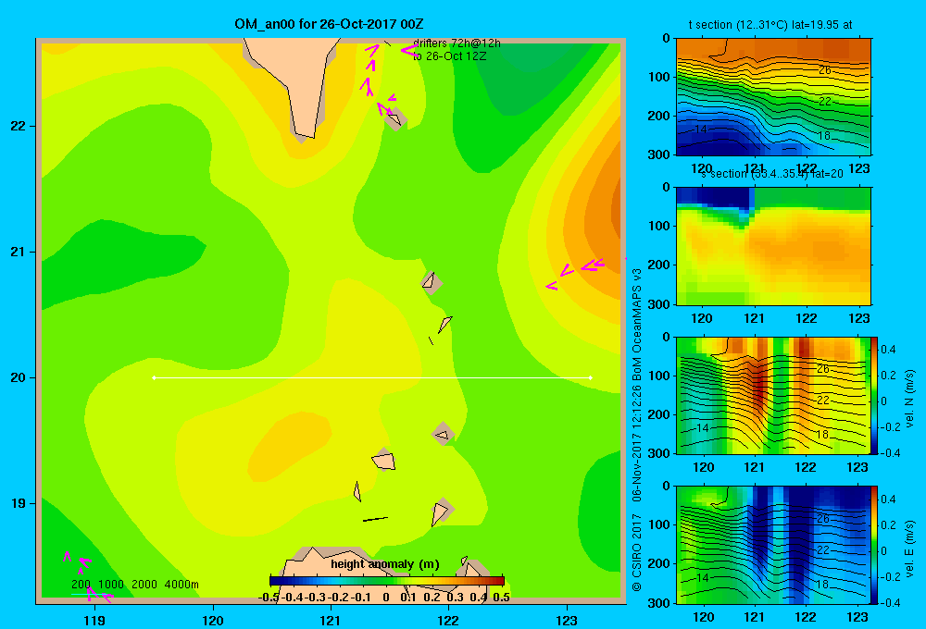Click the '0.4' tick on vel. N color scale

click(x=888, y=350)
